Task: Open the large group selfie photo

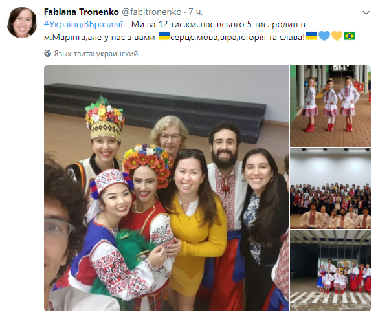Action: pos(166,188)
